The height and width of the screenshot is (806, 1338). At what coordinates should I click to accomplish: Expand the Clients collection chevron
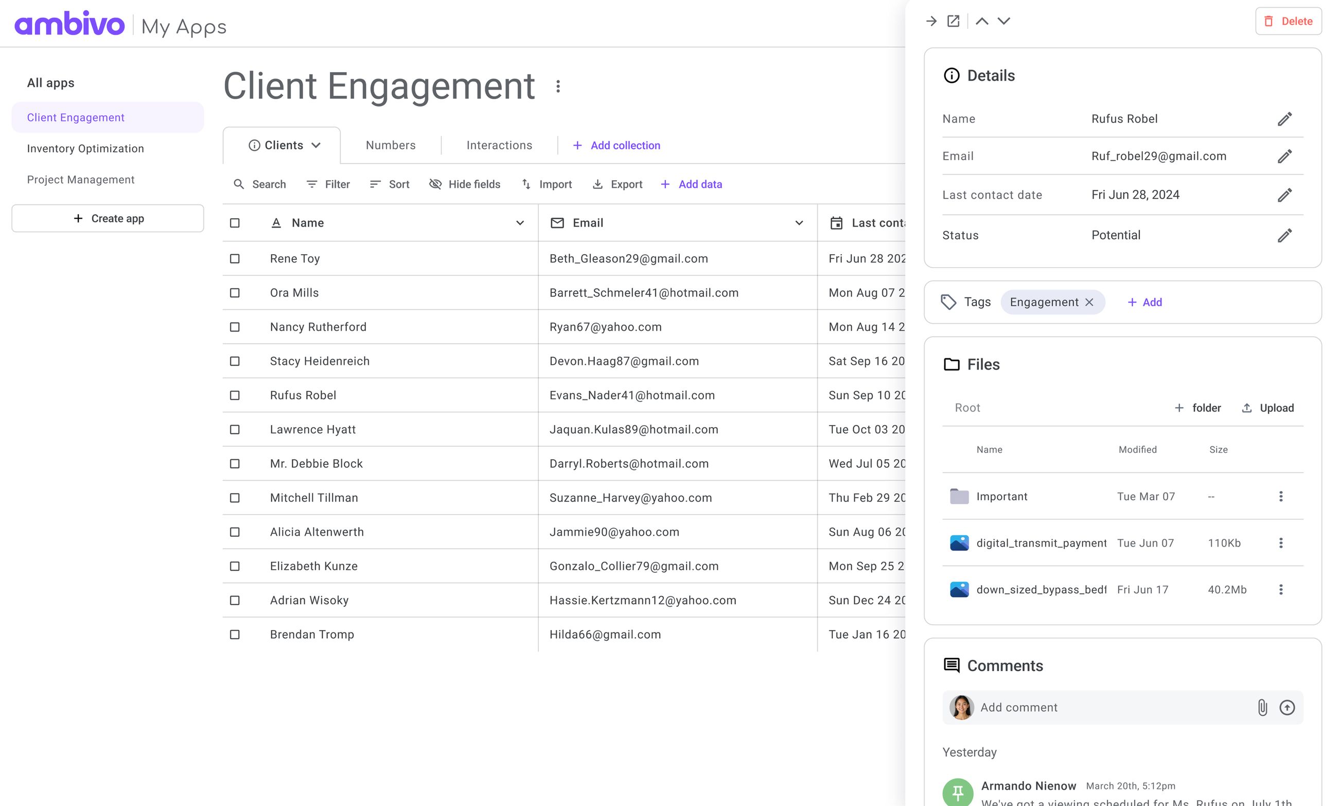[x=316, y=145]
